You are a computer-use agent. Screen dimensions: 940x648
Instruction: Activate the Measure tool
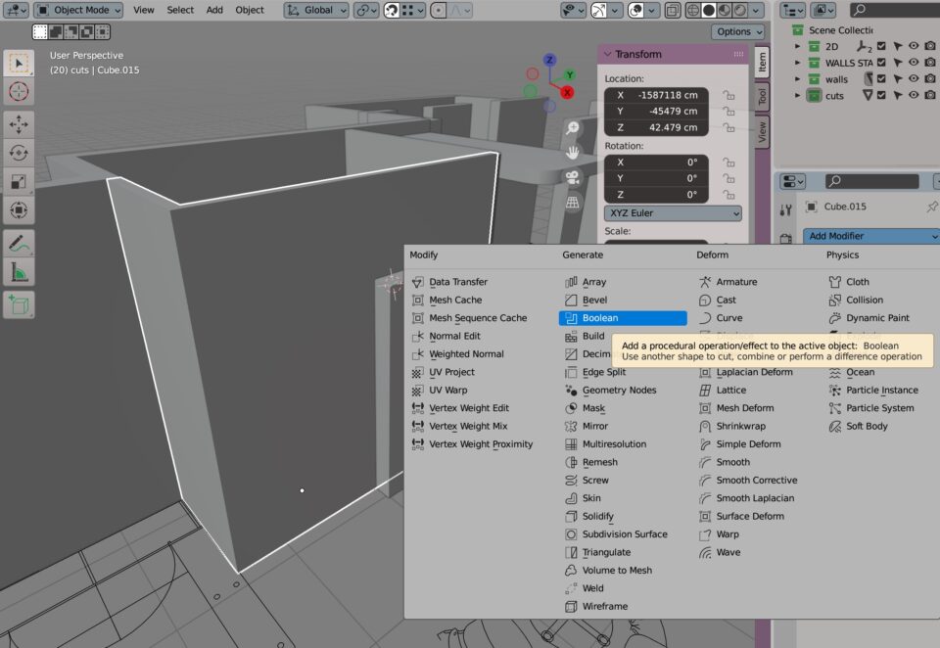19,272
